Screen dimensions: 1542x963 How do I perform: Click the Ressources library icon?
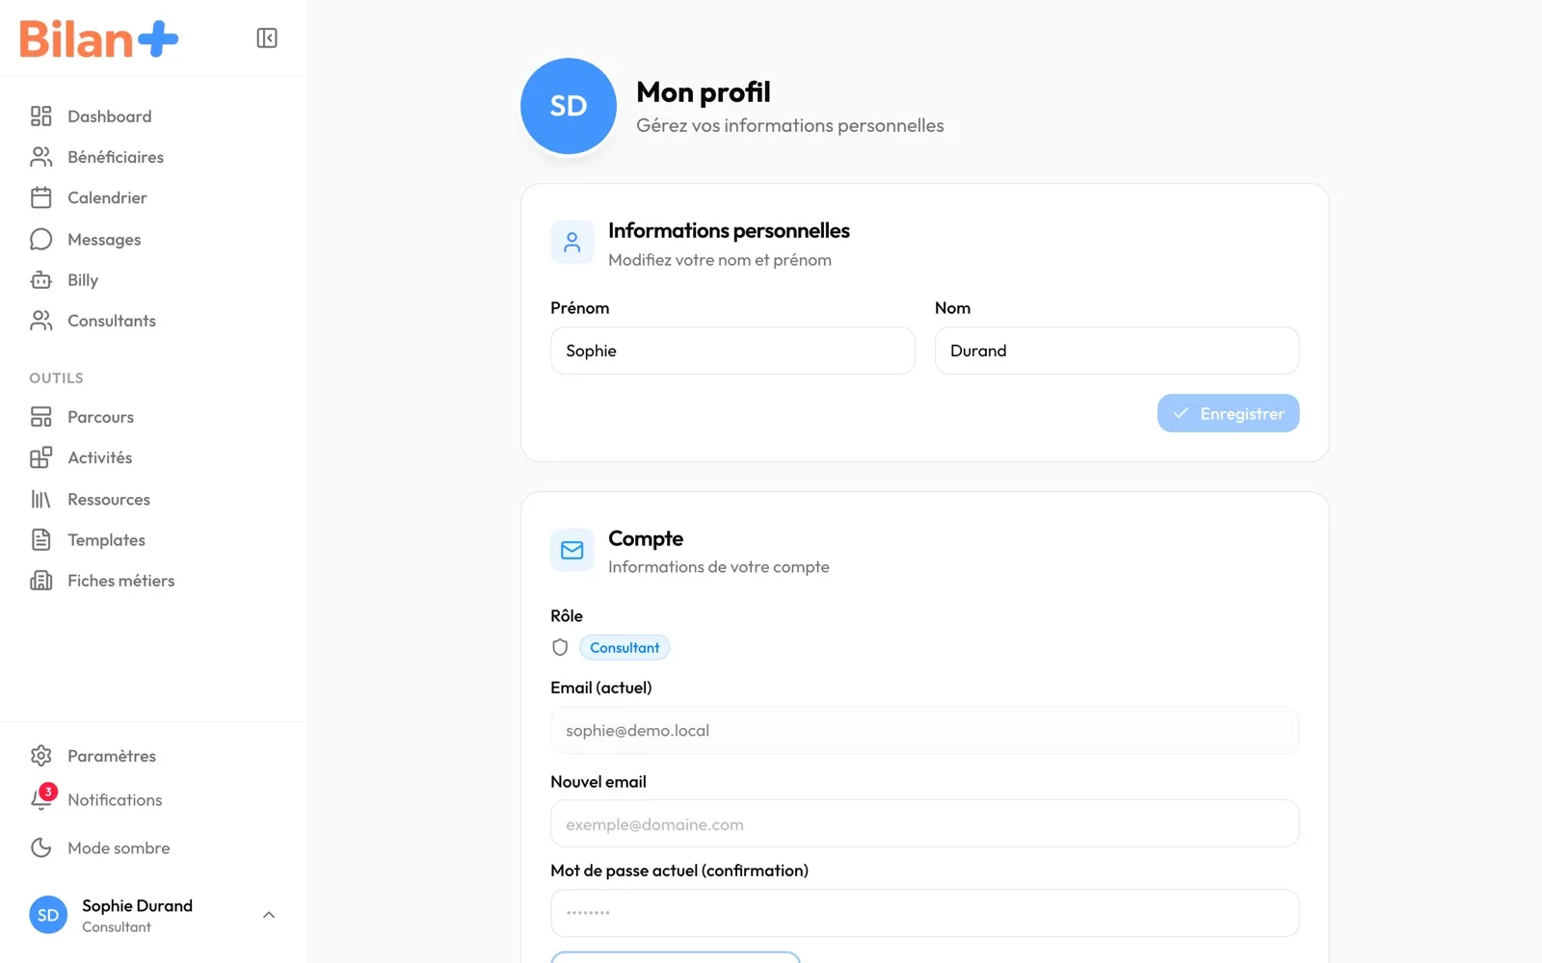pos(40,499)
